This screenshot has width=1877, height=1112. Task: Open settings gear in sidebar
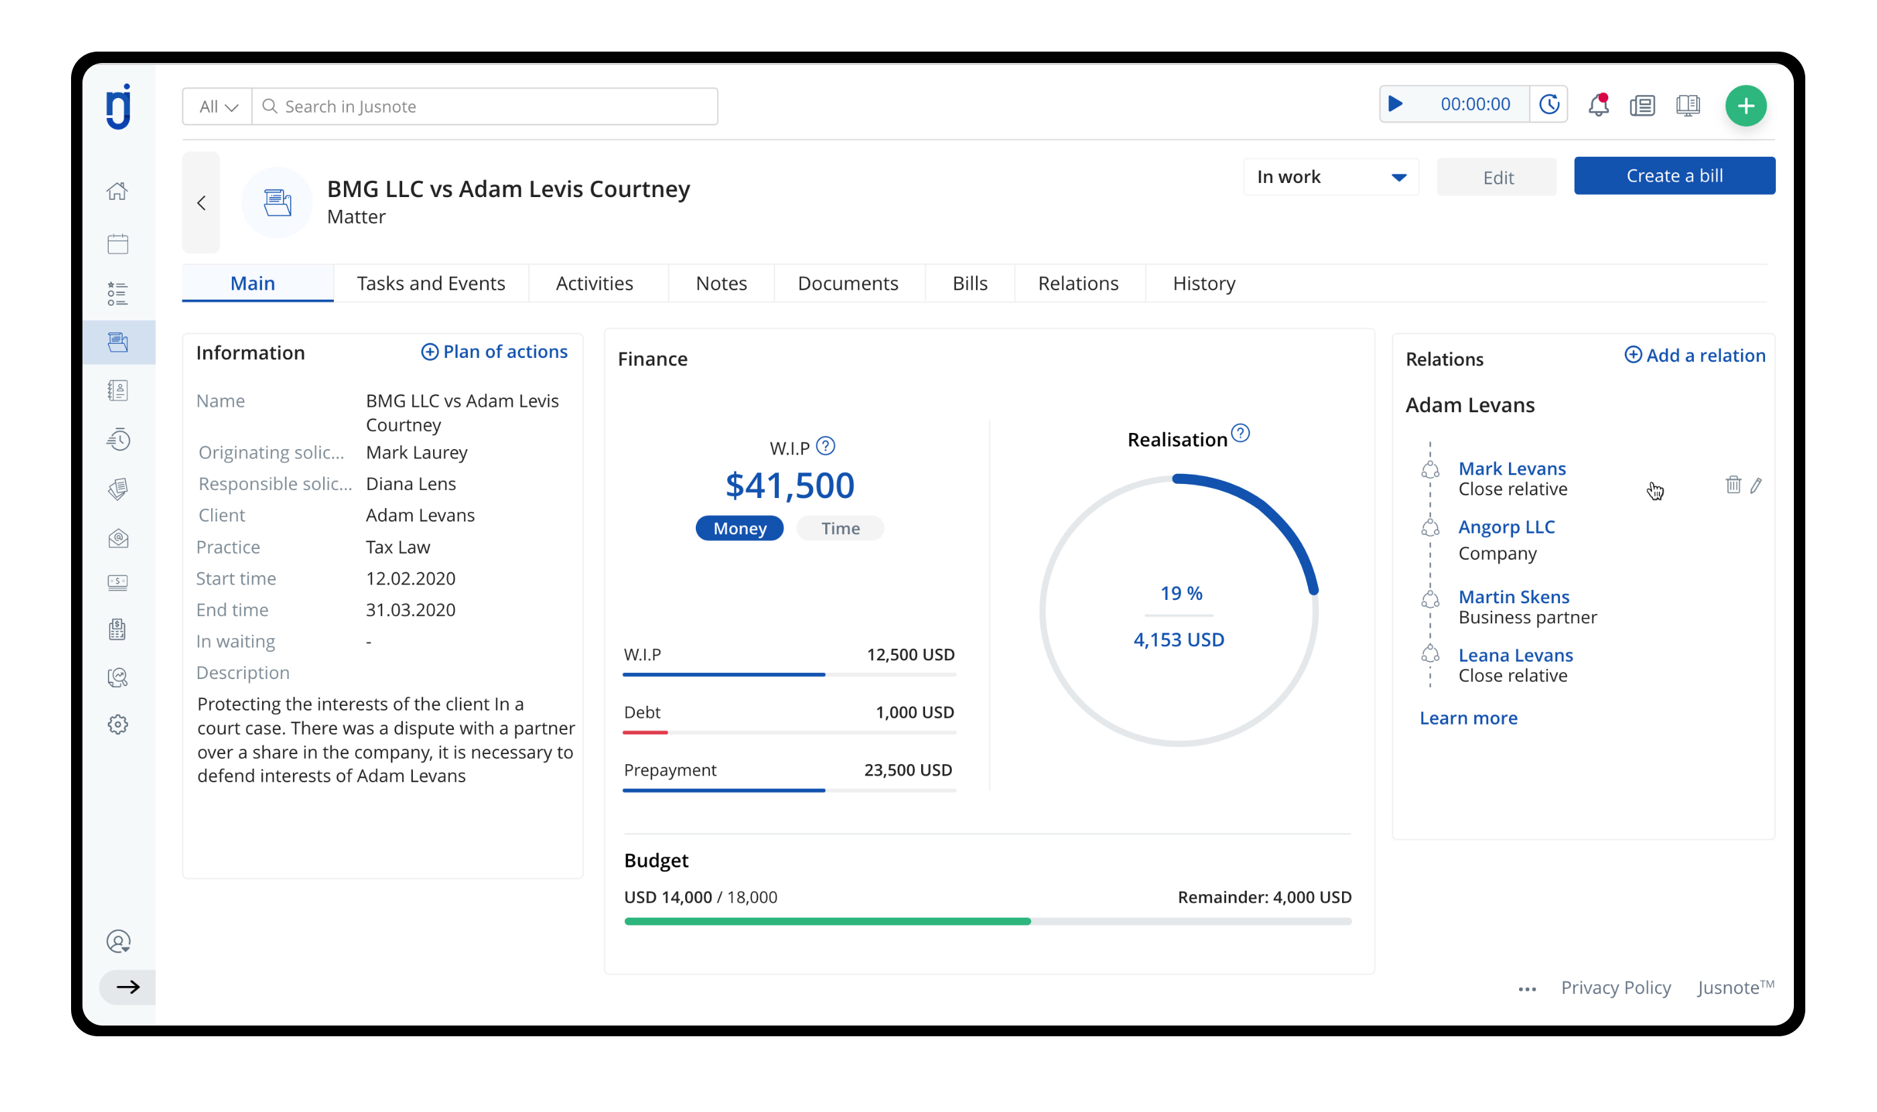click(117, 725)
